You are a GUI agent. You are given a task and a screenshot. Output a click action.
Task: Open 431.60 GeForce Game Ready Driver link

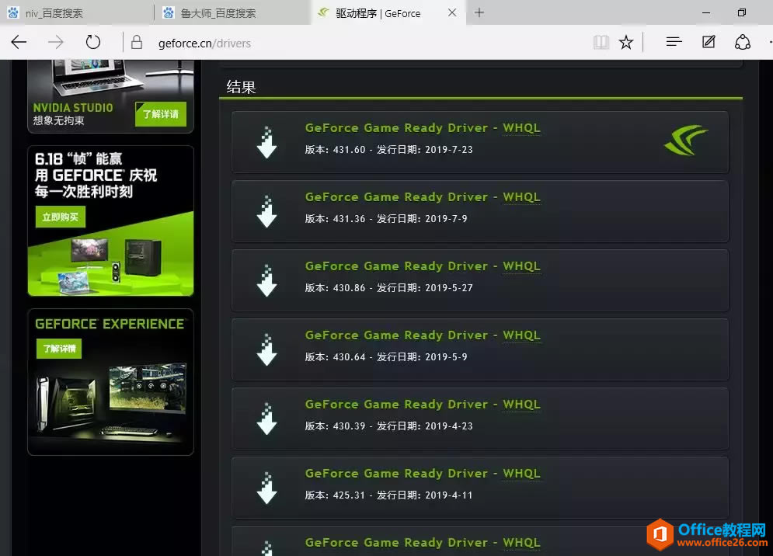coord(423,127)
